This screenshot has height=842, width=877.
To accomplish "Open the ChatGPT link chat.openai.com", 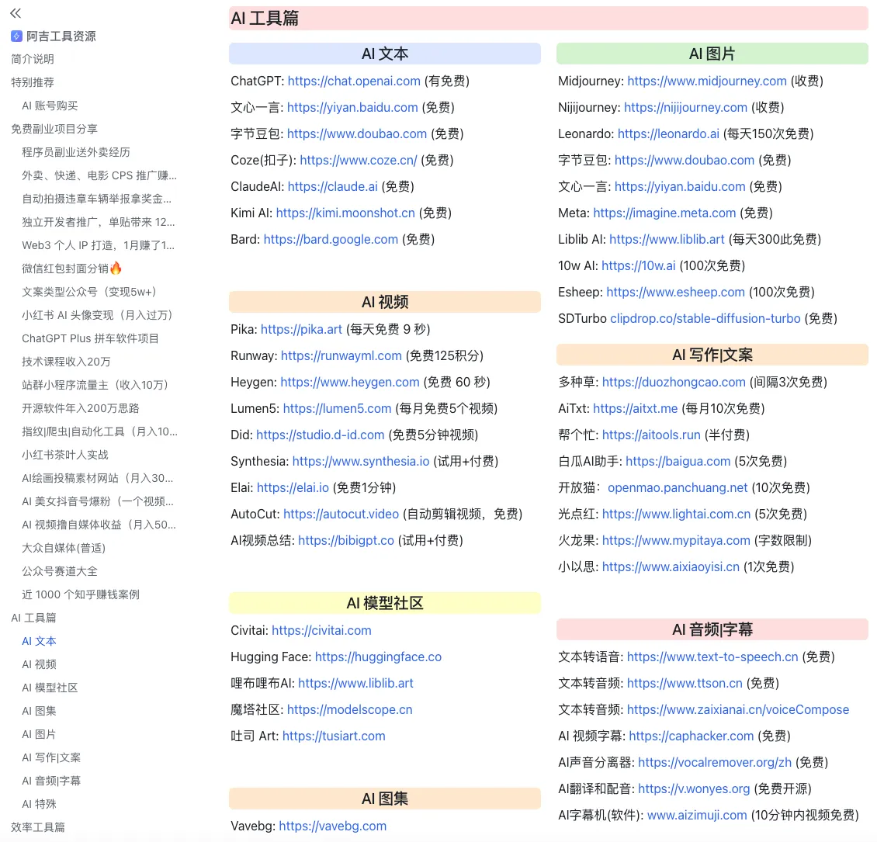I will coord(354,81).
